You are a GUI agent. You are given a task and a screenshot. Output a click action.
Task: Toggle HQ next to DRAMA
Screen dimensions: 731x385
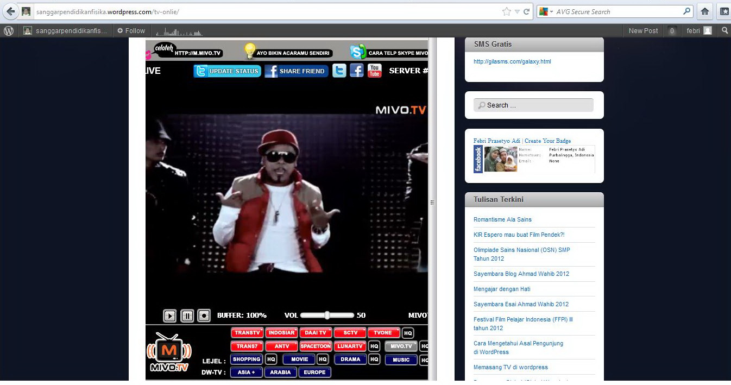tap(374, 359)
